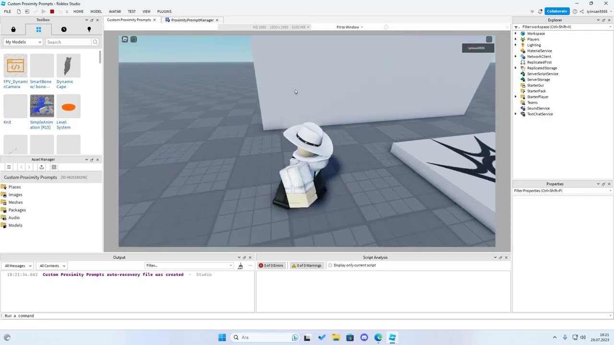
Task: Open the Toolbox Recent tab (clock icon)
Action: pos(64,30)
